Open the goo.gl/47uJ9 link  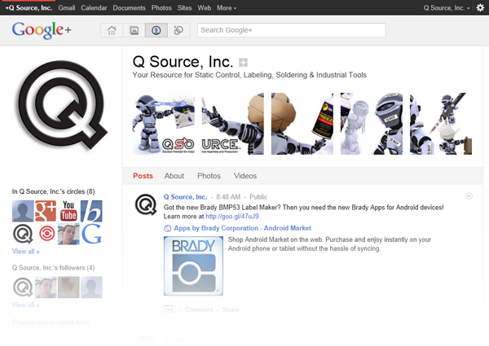[x=232, y=216]
